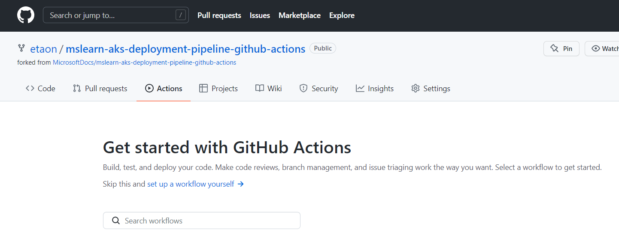Click the 'forked from' label text
Screen dimensions: 619x235
click(x=34, y=62)
